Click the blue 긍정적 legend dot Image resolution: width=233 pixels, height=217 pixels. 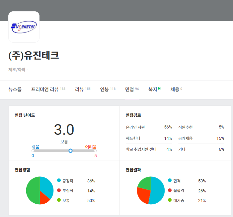click(x=59, y=180)
